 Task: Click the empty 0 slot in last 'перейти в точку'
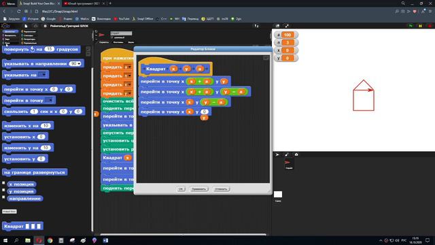click(204, 112)
